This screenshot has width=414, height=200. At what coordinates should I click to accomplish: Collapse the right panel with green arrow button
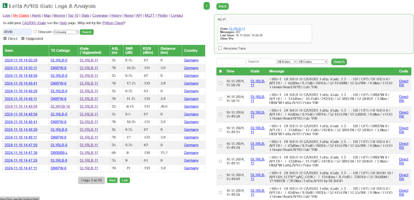coord(206,6)
